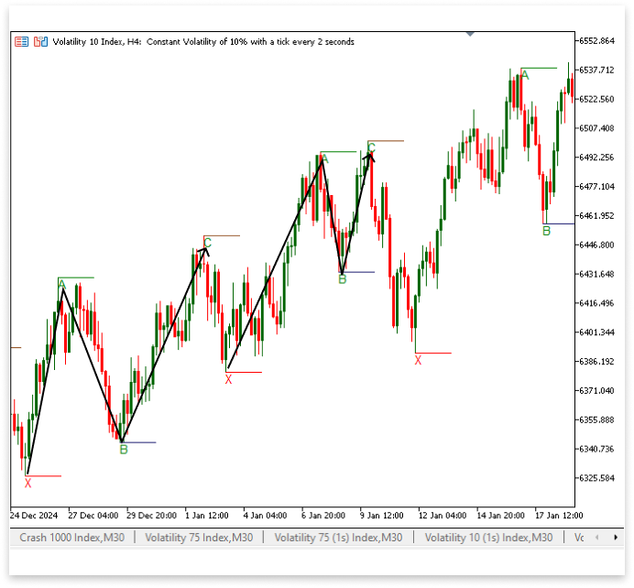Click the right tab scroll arrow
634x588 pixels.
coord(616,538)
